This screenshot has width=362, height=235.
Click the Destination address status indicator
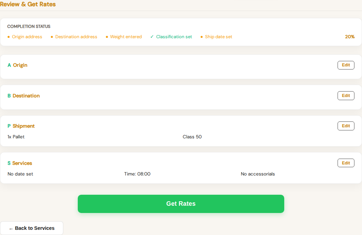pyautogui.click(x=51, y=36)
